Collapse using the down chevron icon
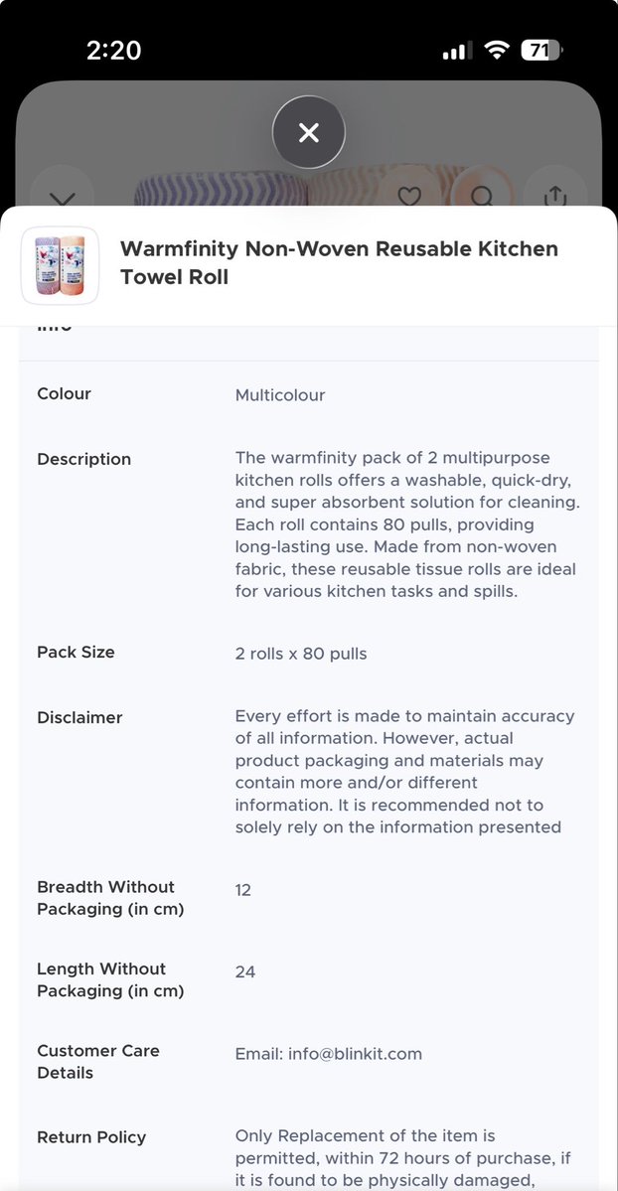This screenshot has width=618, height=1191. tap(63, 196)
